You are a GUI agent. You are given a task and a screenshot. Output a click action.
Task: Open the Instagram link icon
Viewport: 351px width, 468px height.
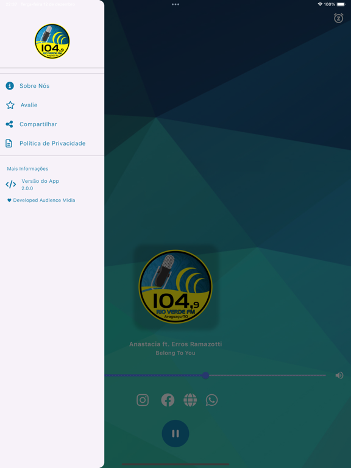(x=143, y=400)
